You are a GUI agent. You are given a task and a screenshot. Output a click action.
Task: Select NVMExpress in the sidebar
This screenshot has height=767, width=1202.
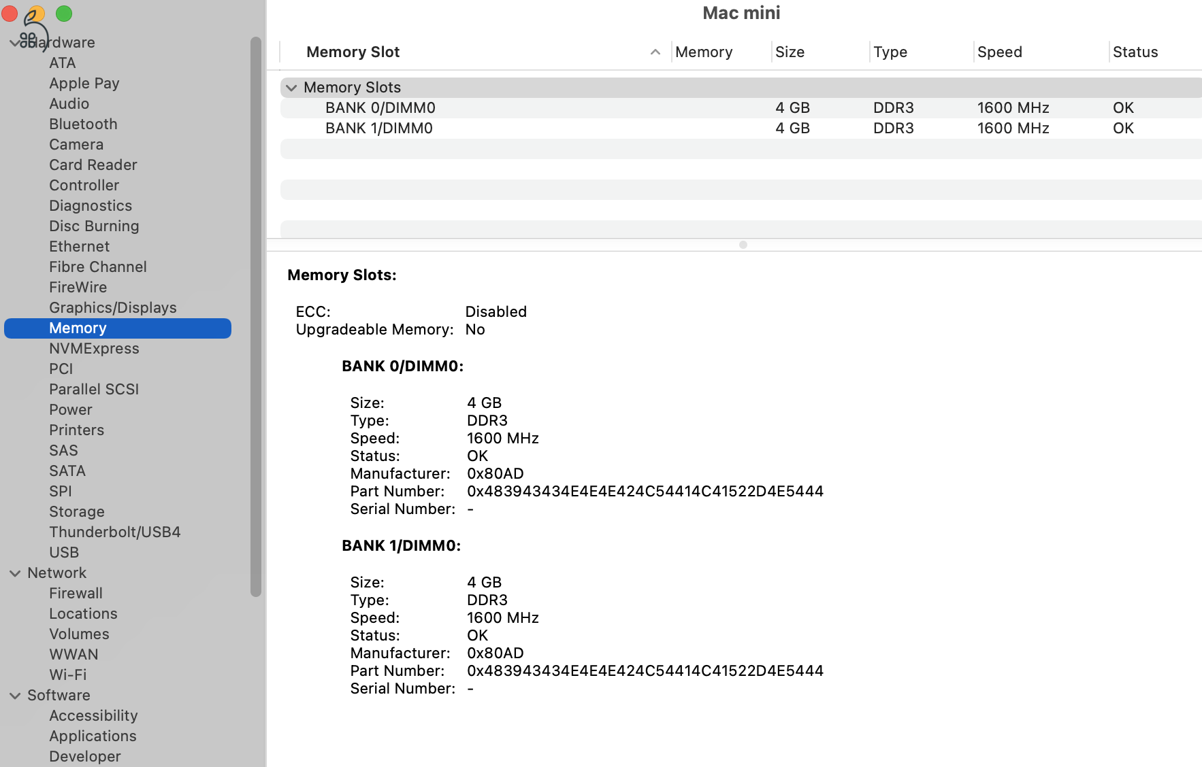94,349
